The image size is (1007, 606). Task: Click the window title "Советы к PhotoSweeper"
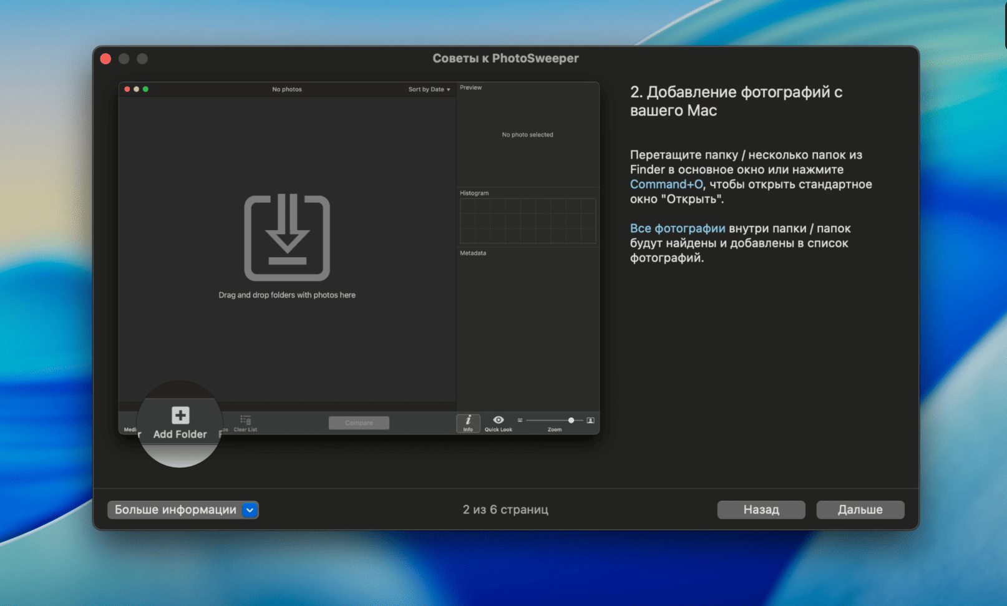[505, 59]
